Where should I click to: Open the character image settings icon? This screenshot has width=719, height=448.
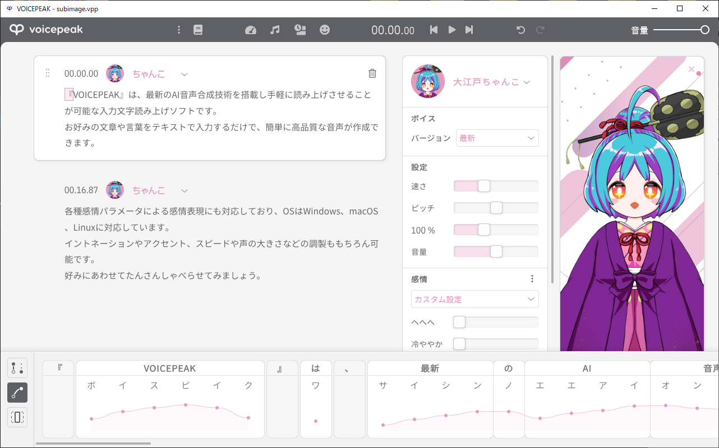[300, 30]
